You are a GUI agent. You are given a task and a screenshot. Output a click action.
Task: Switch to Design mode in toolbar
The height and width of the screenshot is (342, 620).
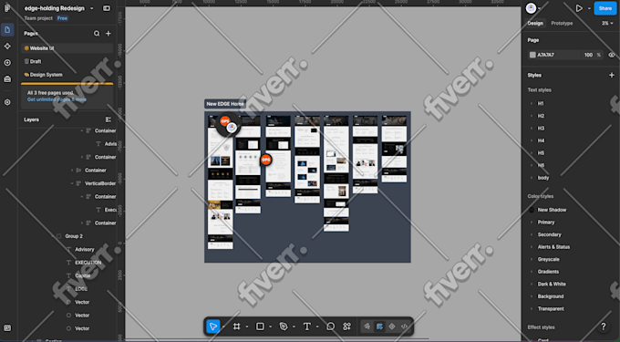click(x=379, y=326)
